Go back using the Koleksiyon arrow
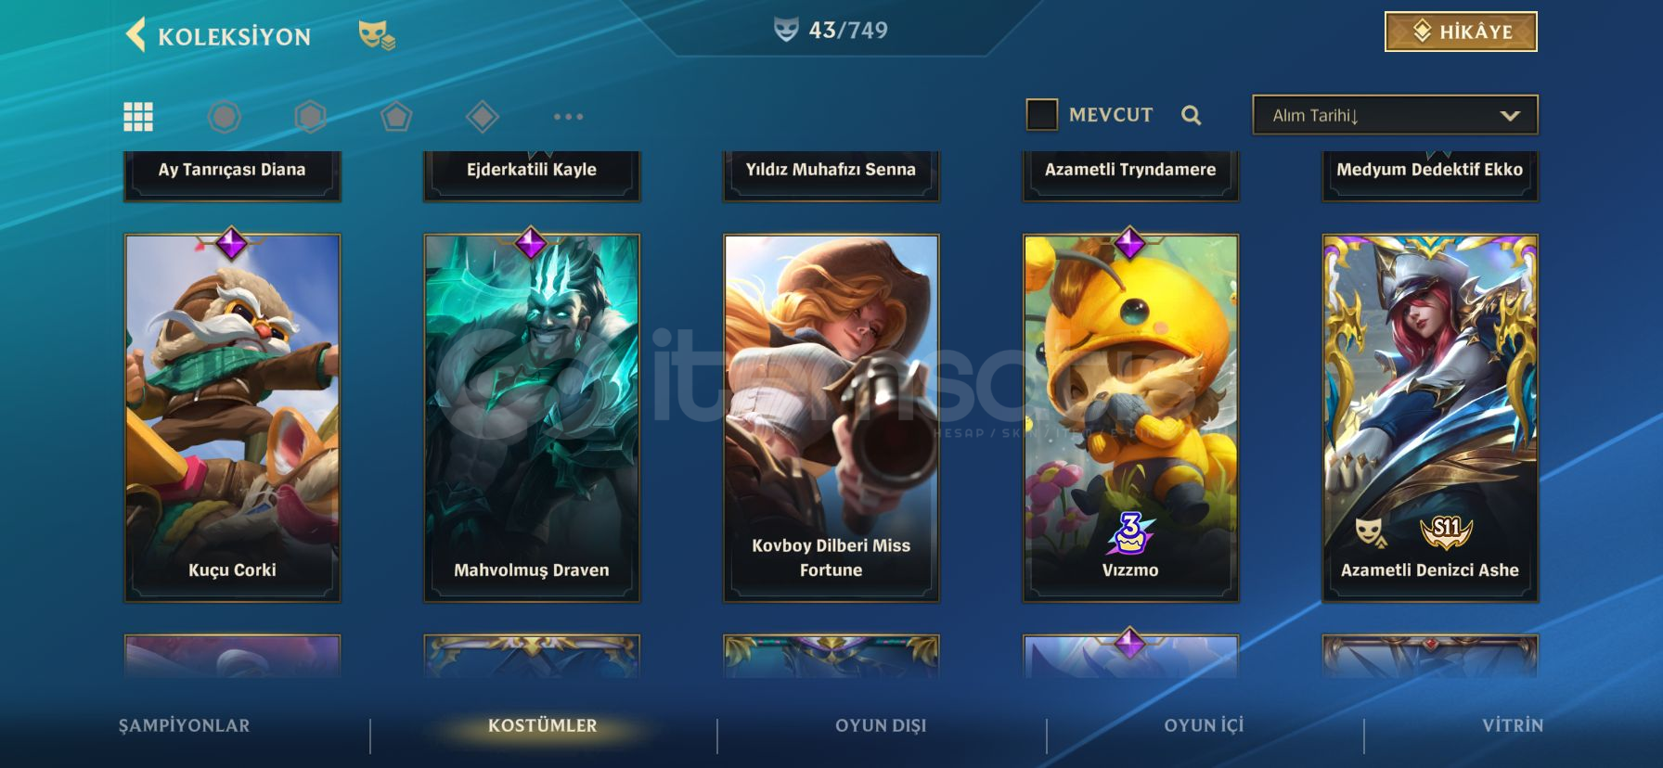This screenshot has width=1663, height=768. click(136, 35)
